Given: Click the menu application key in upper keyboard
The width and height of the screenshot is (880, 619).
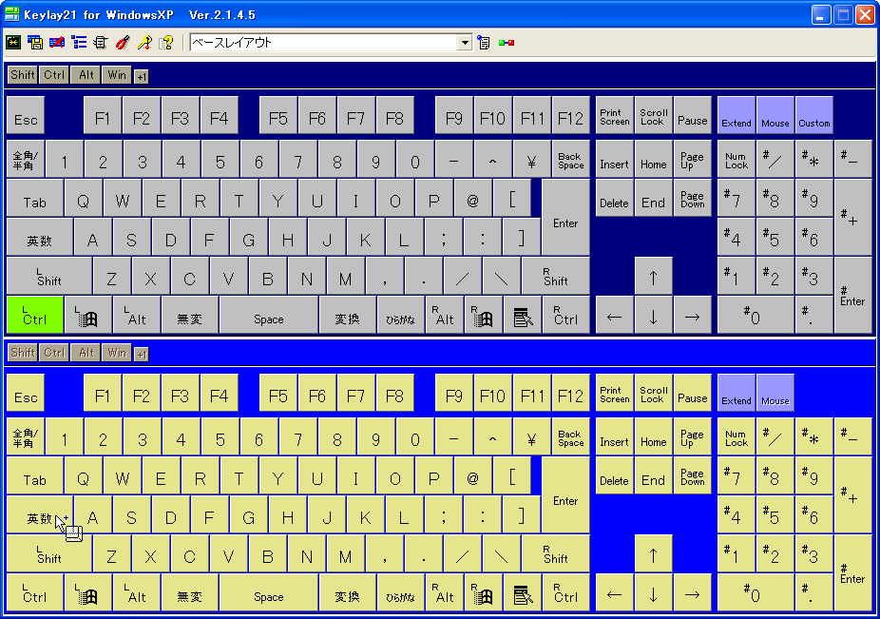Looking at the screenshot, I should click(x=523, y=315).
